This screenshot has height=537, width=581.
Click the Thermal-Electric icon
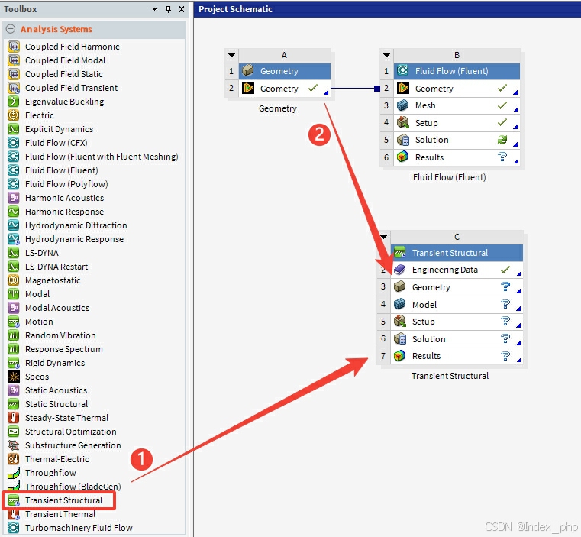pos(14,459)
